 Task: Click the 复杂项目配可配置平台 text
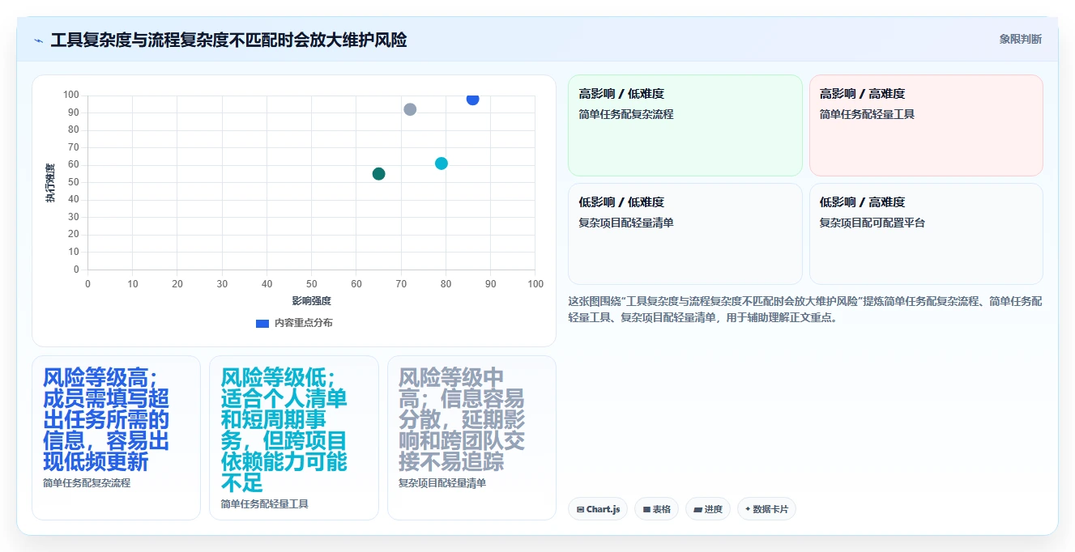tap(872, 223)
